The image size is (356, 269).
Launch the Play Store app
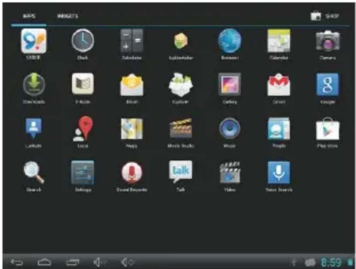pos(328,129)
